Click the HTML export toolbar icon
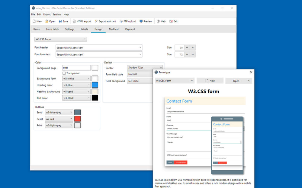Screen dimensions: 302x188 click(74, 21)
